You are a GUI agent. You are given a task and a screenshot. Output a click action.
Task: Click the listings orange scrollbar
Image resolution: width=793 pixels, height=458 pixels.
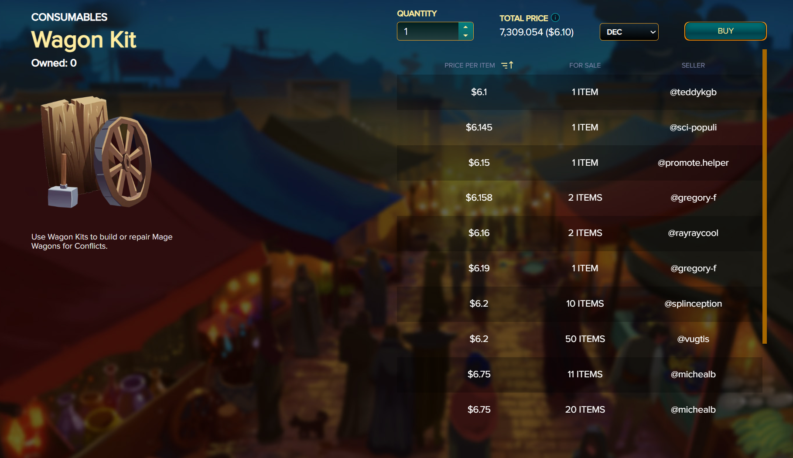point(764,196)
